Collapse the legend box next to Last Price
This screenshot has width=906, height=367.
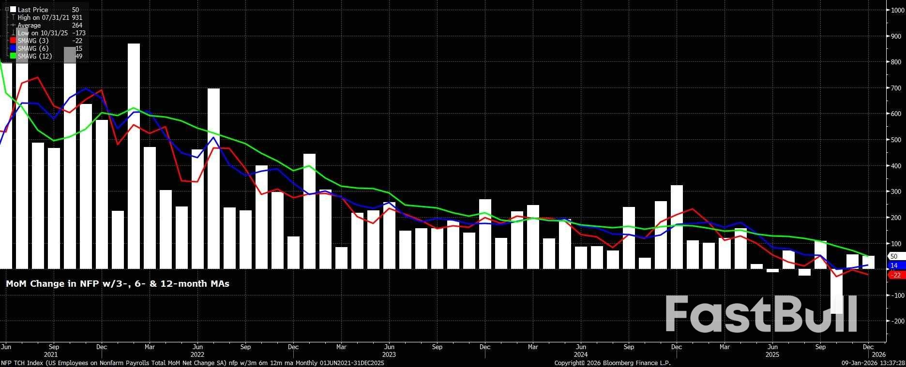click(7, 10)
